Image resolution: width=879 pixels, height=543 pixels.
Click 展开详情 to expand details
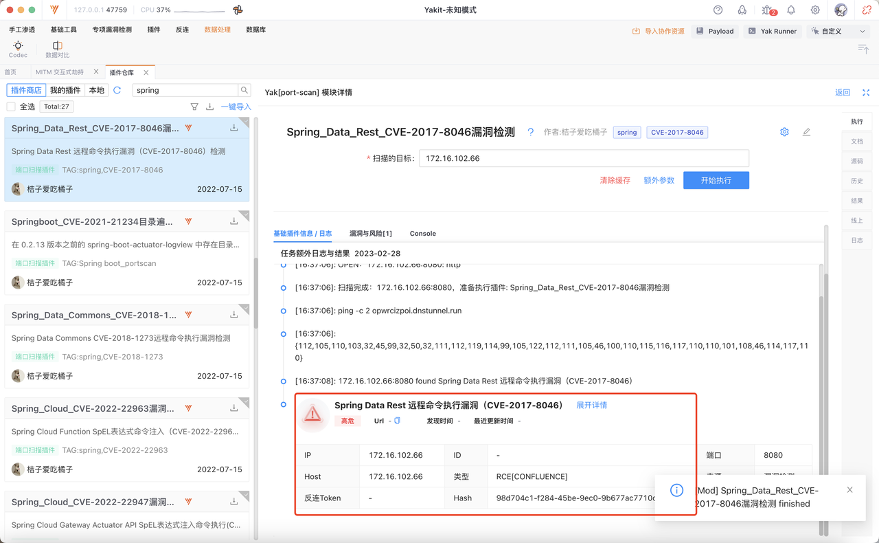click(591, 405)
